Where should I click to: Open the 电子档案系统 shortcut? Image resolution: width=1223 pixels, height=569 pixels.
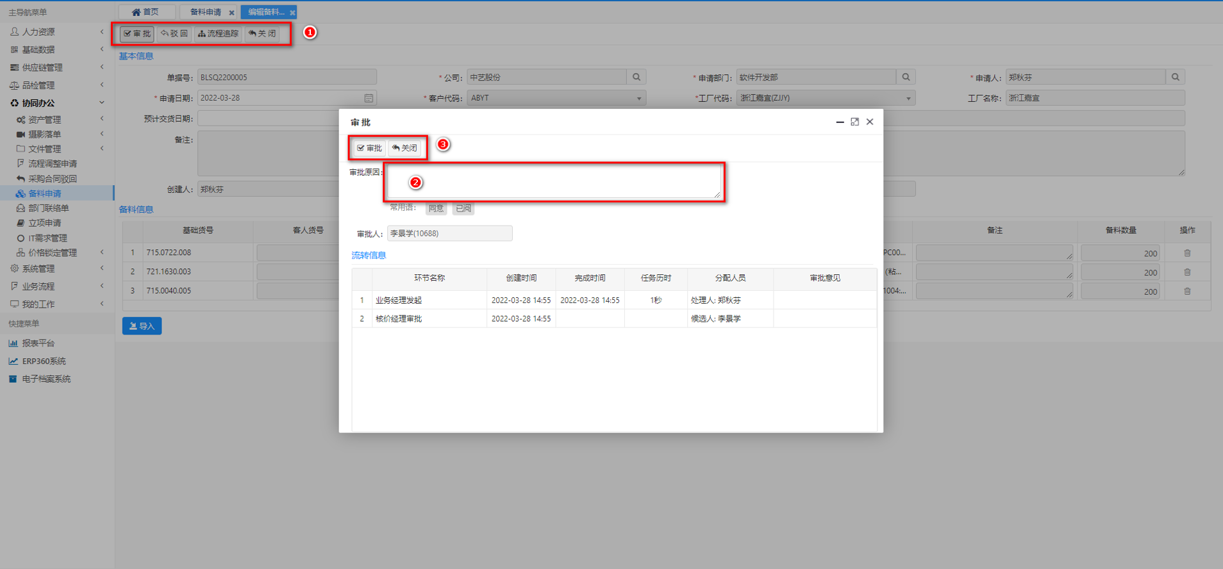point(39,379)
